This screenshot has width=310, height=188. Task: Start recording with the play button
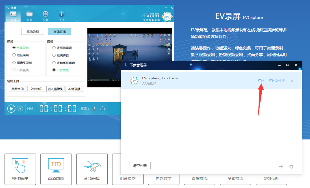tap(11, 109)
